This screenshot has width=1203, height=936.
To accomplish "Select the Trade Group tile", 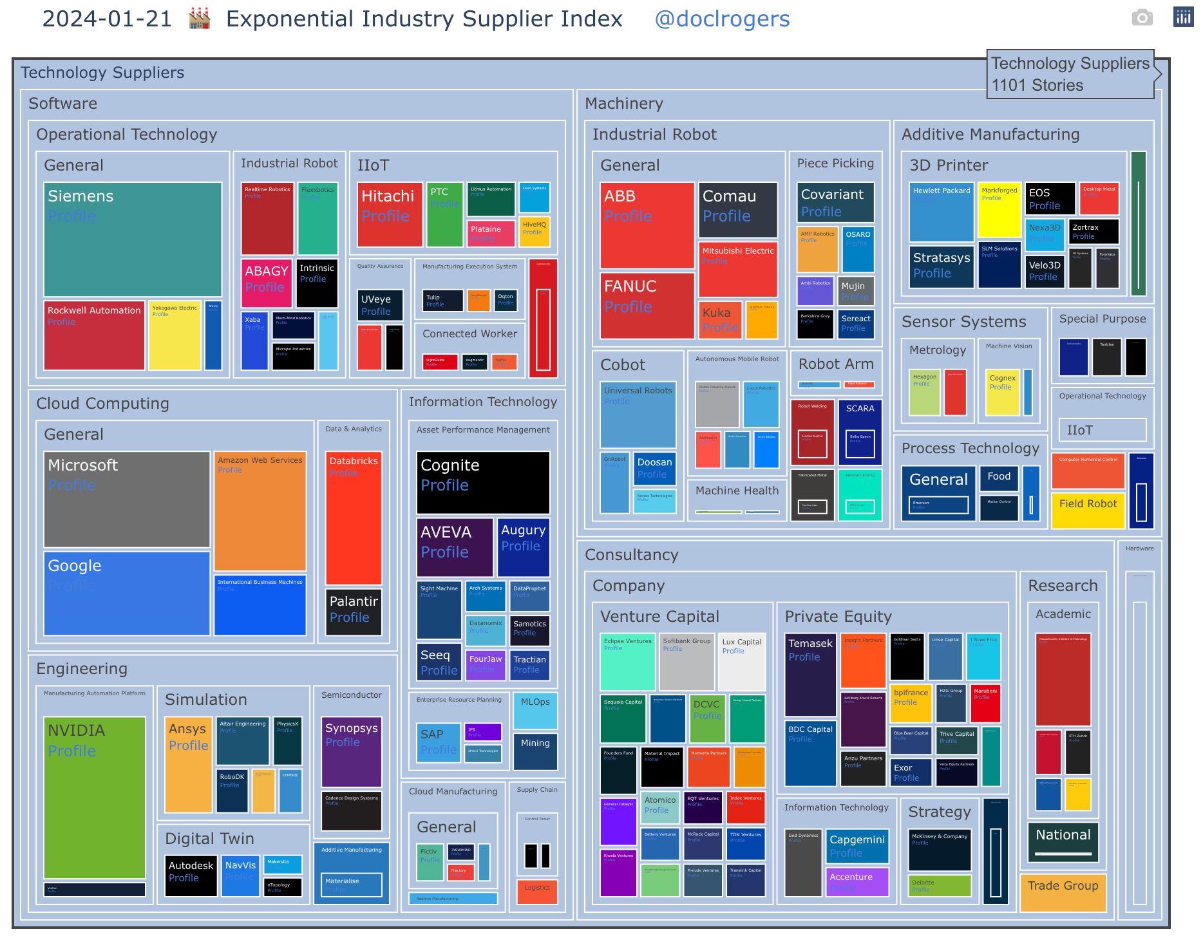I will coord(1063,892).
